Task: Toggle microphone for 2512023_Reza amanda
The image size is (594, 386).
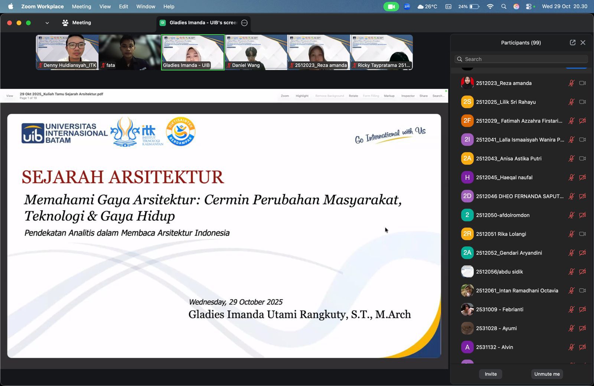Action: tap(571, 83)
